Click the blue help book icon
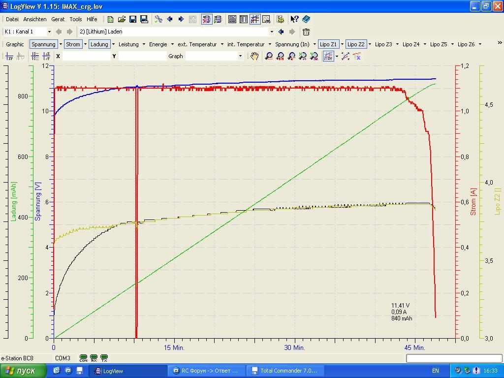The height and width of the screenshot is (378, 504). [x=306, y=19]
